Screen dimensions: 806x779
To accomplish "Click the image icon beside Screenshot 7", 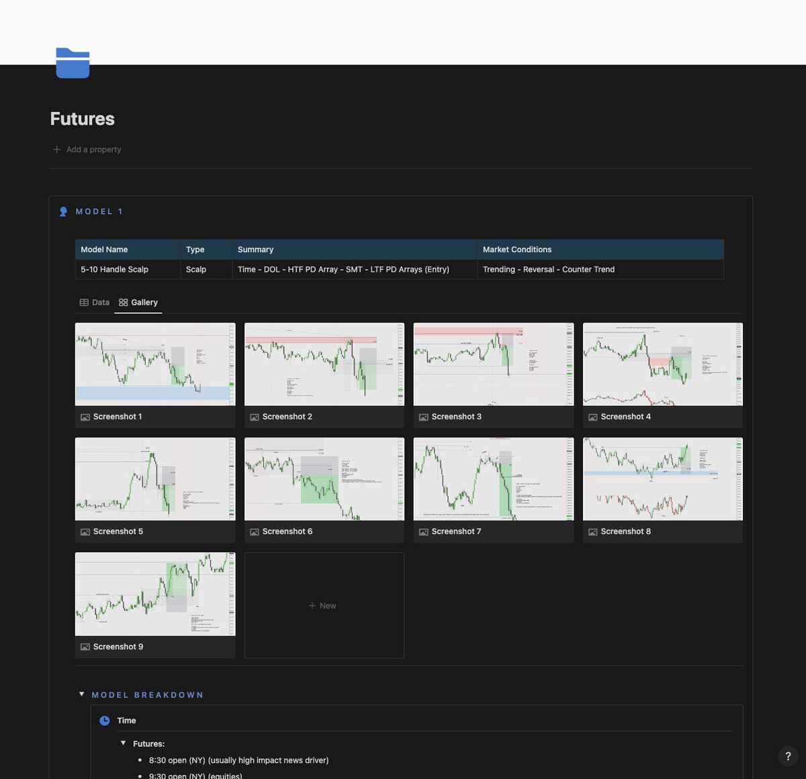I will (x=424, y=531).
